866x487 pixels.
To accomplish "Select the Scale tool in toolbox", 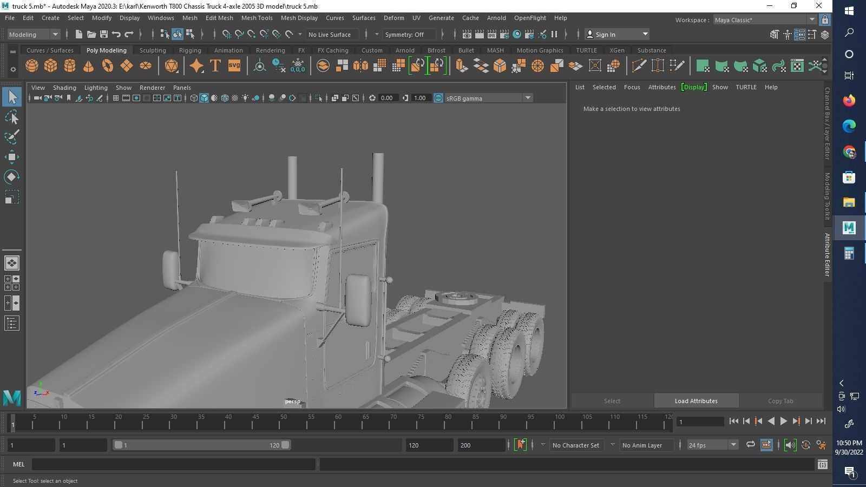I will click(12, 197).
